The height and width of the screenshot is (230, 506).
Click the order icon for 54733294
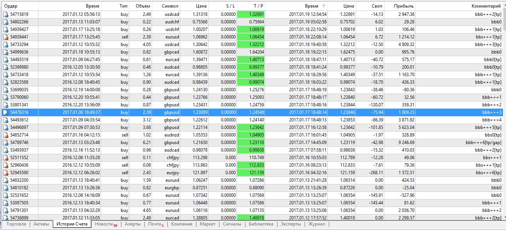point(5,44)
